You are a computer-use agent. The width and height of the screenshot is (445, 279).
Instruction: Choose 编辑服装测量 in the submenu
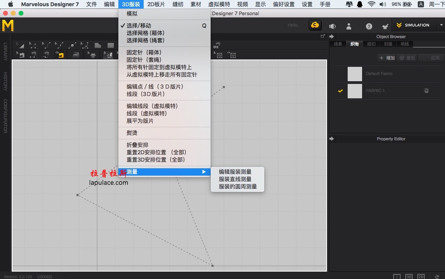(237, 172)
